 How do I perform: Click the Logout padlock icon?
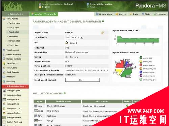point(40,7)
